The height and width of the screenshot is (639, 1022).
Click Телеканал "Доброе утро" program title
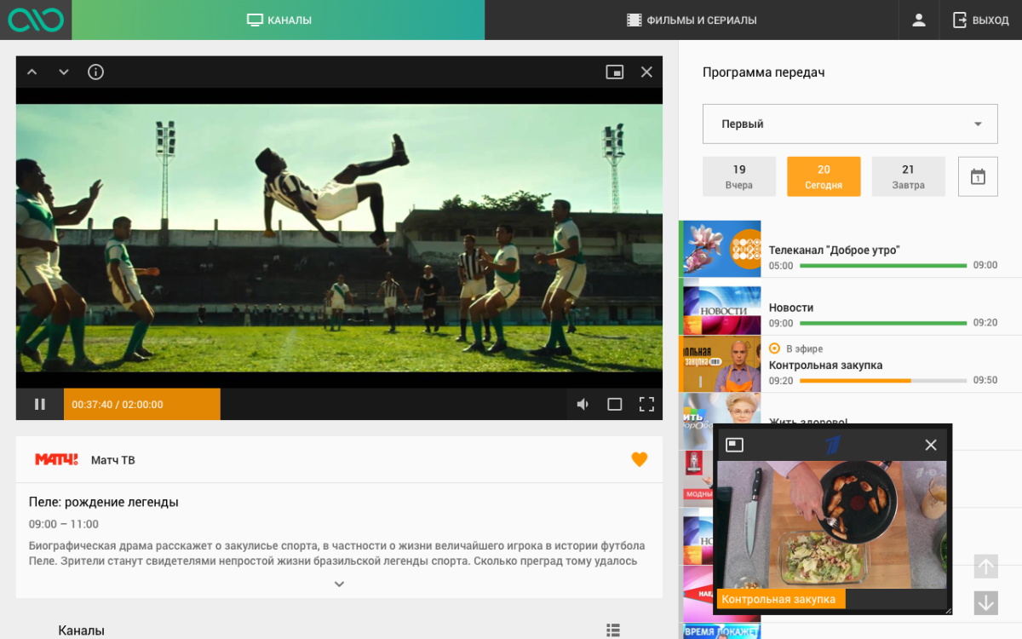tap(834, 250)
